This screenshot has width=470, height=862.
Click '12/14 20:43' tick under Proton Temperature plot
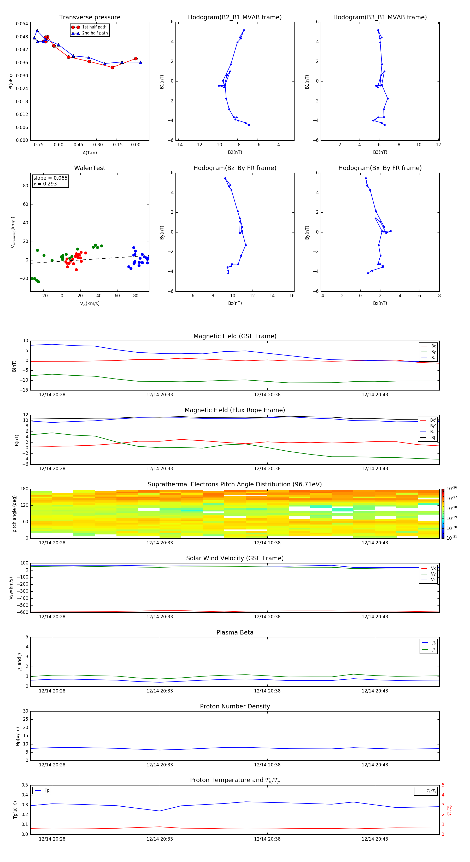point(375,839)
